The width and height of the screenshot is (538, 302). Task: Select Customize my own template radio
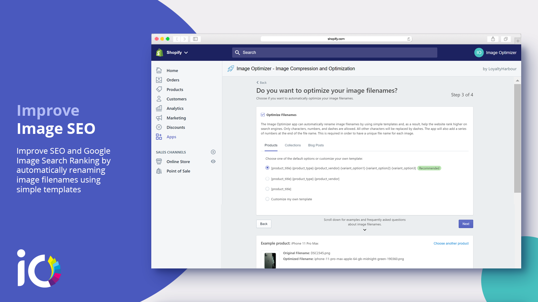pos(267,199)
